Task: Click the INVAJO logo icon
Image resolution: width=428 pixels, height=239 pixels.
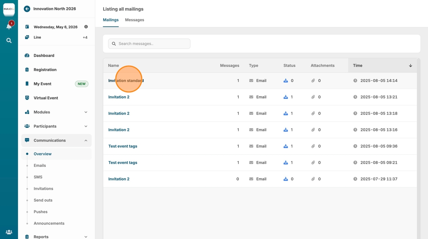Action: 9,9
